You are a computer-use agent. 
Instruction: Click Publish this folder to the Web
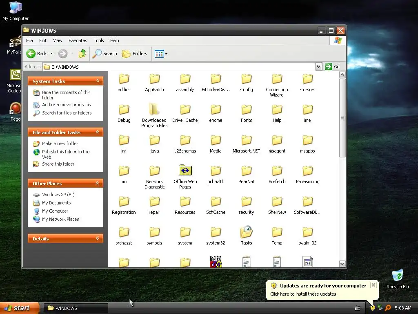(x=66, y=154)
